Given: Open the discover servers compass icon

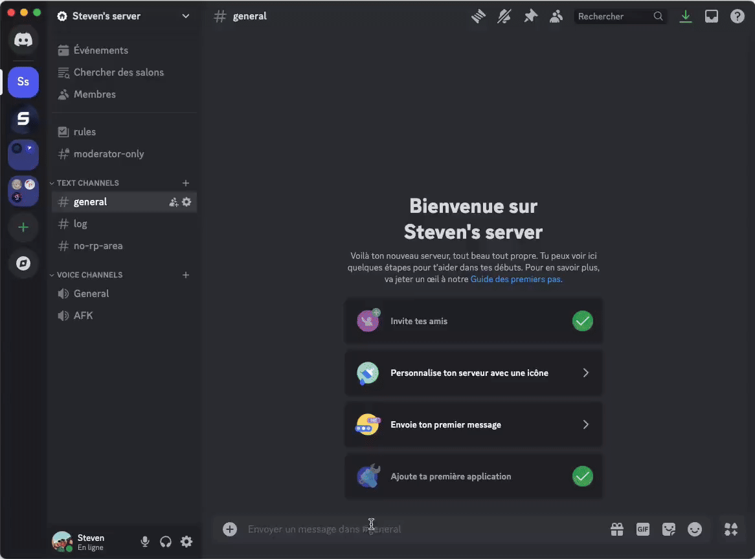Looking at the screenshot, I should (23, 263).
